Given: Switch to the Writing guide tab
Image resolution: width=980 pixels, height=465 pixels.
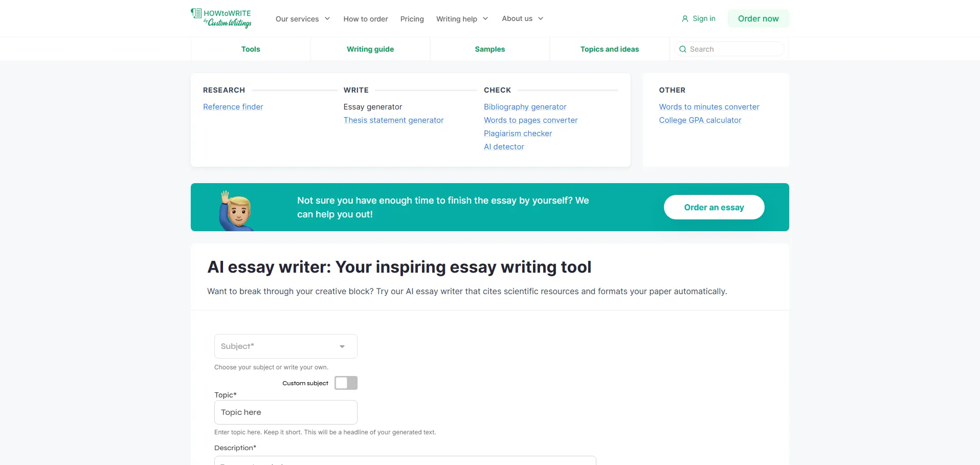Looking at the screenshot, I should 370,49.
